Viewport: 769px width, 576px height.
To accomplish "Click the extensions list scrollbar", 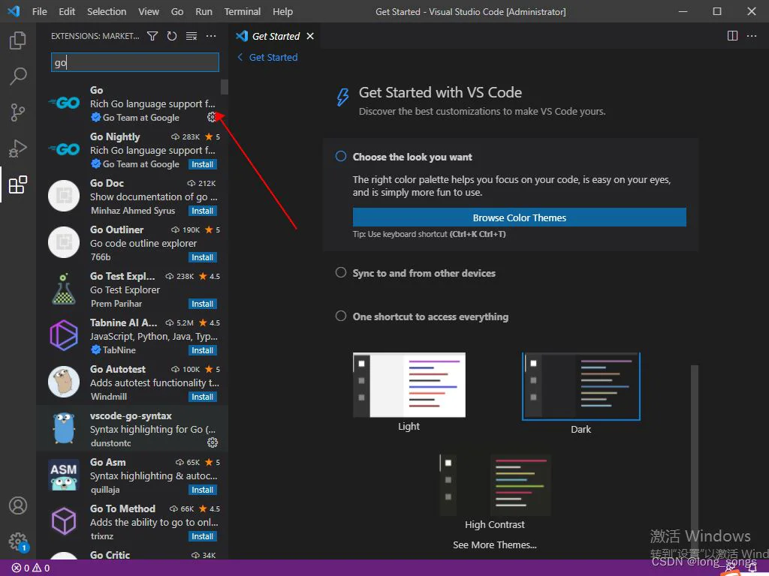I will (x=224, y=87).
